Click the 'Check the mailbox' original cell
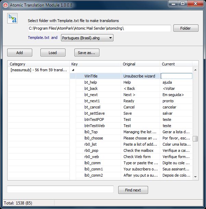206x209 pixels. [140, 150]
